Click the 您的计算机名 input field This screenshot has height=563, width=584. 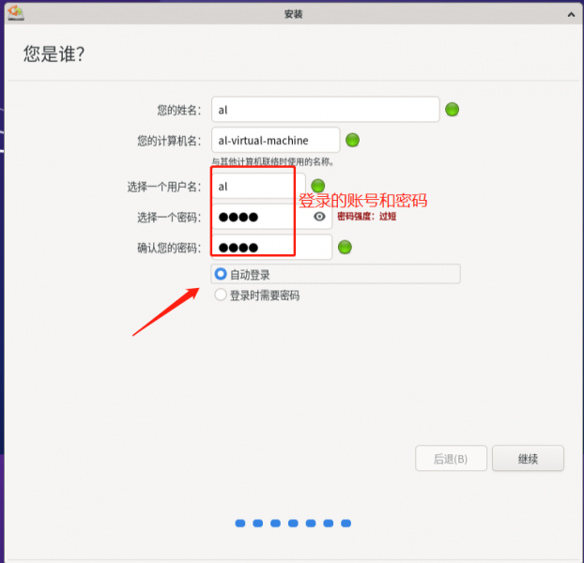tap(275, 141)
